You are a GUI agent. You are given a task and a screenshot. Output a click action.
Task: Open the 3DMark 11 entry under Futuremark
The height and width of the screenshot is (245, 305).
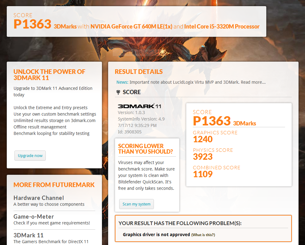click(x=28, y=235)
